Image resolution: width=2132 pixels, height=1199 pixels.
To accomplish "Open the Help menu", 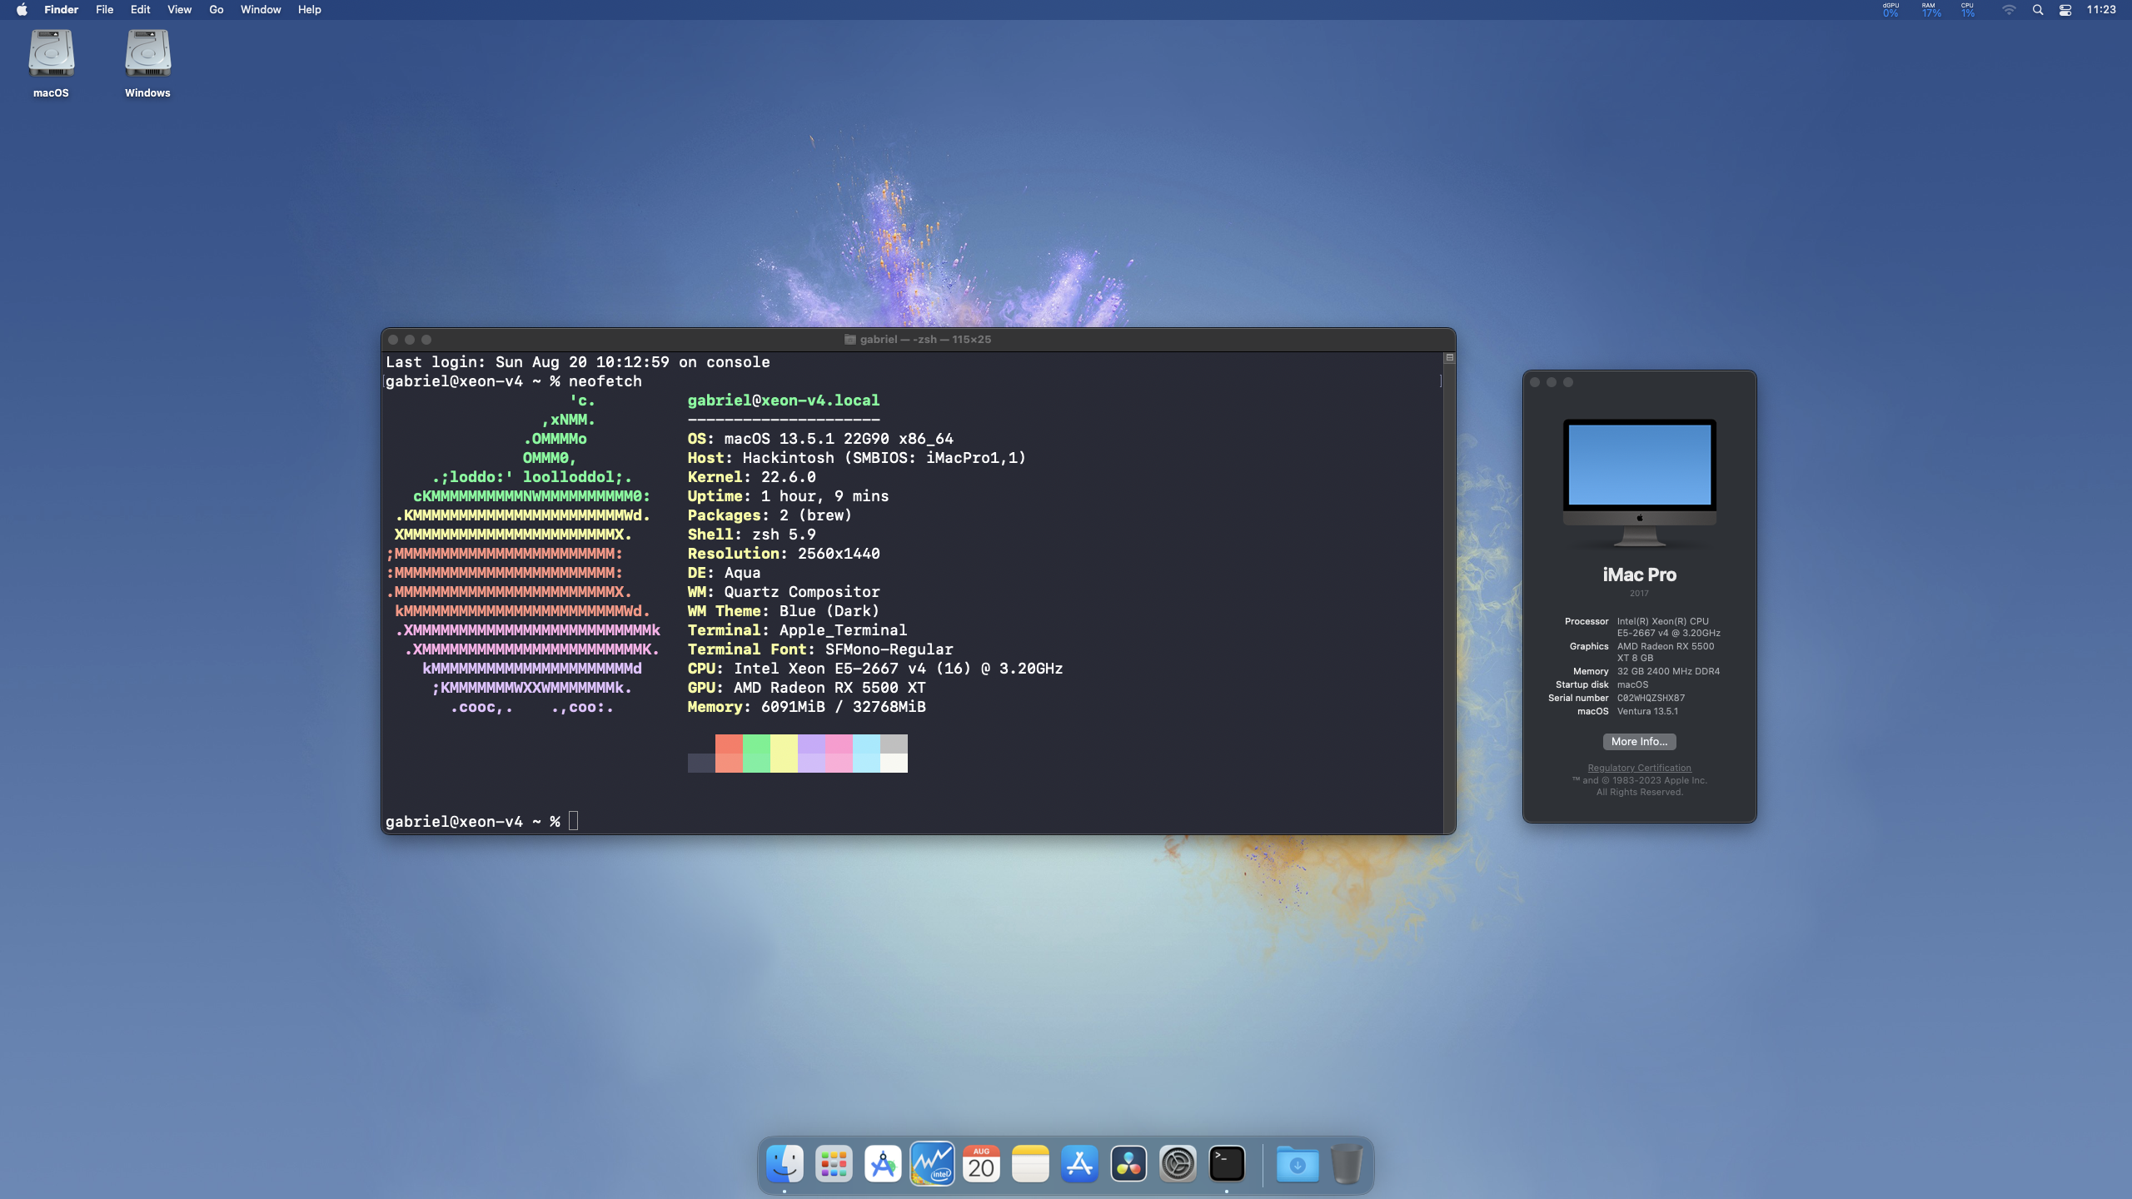I will click(x=309, y=10).
